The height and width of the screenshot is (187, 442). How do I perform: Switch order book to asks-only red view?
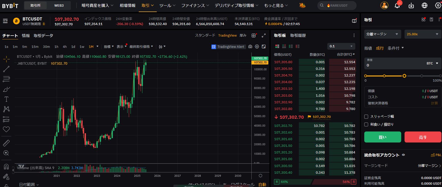click(x=297, y=46)
